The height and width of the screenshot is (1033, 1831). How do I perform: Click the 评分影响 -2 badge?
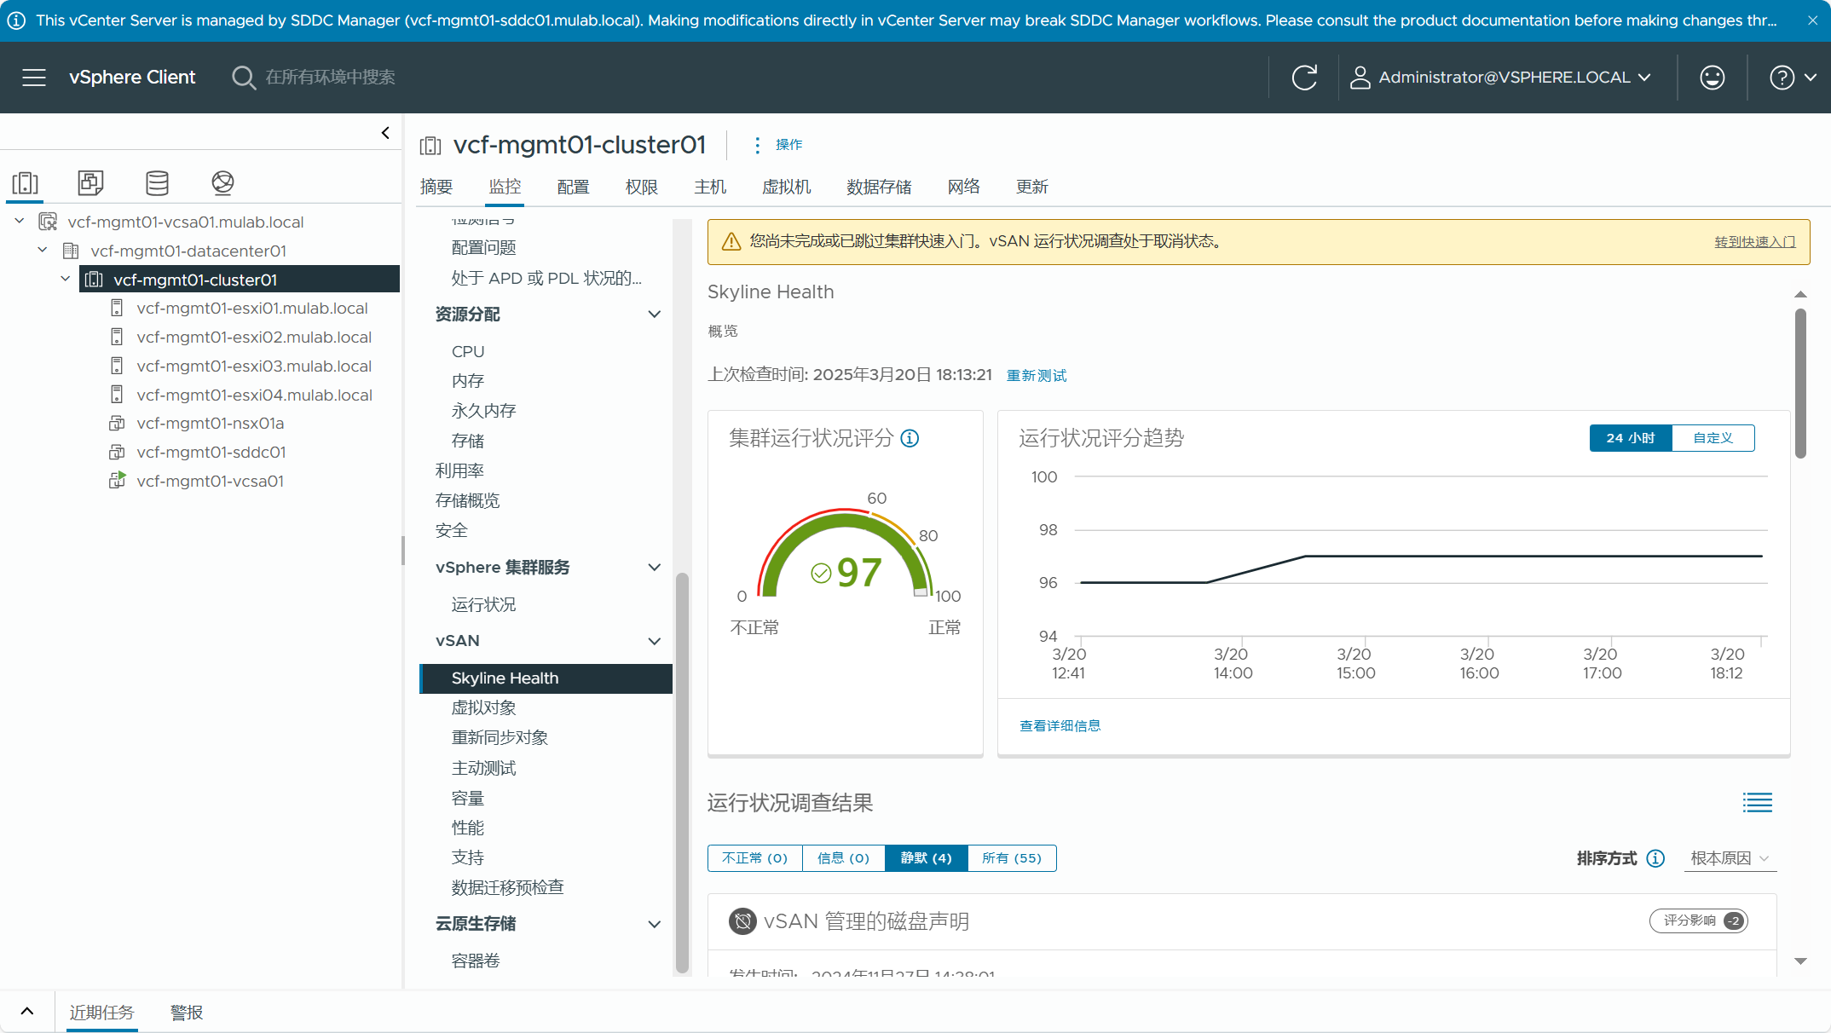(x=1699, y=920)
